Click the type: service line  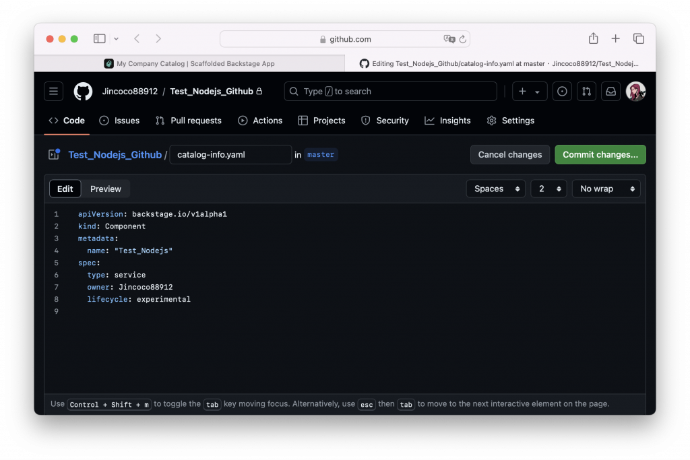[x=116, y=275]
